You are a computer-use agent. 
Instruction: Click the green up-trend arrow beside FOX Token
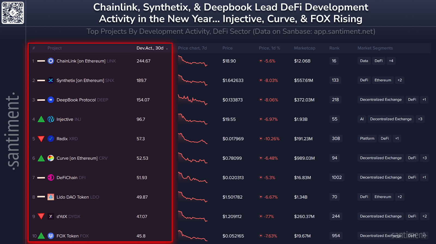point(41,236)
